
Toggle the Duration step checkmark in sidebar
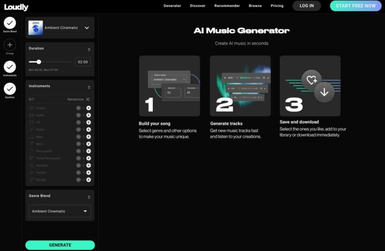[10, 89]
